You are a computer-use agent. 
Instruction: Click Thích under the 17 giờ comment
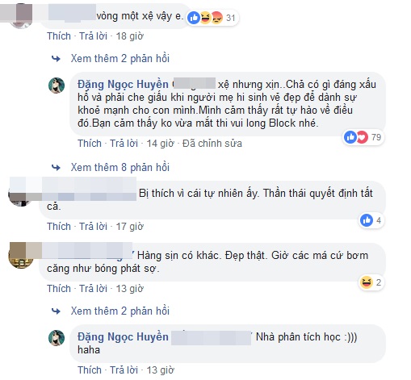[59, 227]
